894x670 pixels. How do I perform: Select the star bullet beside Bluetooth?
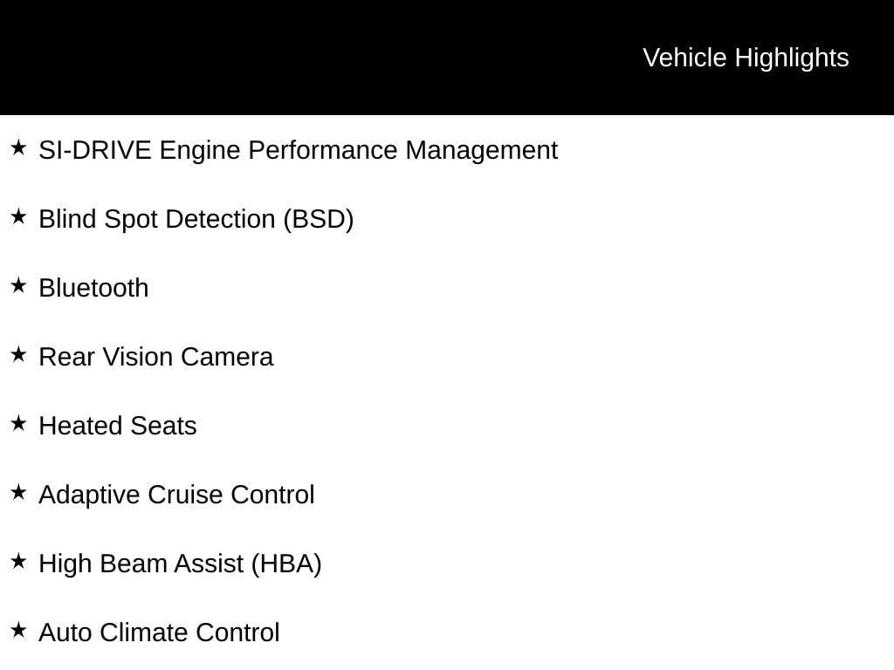[x=18, y=286]
